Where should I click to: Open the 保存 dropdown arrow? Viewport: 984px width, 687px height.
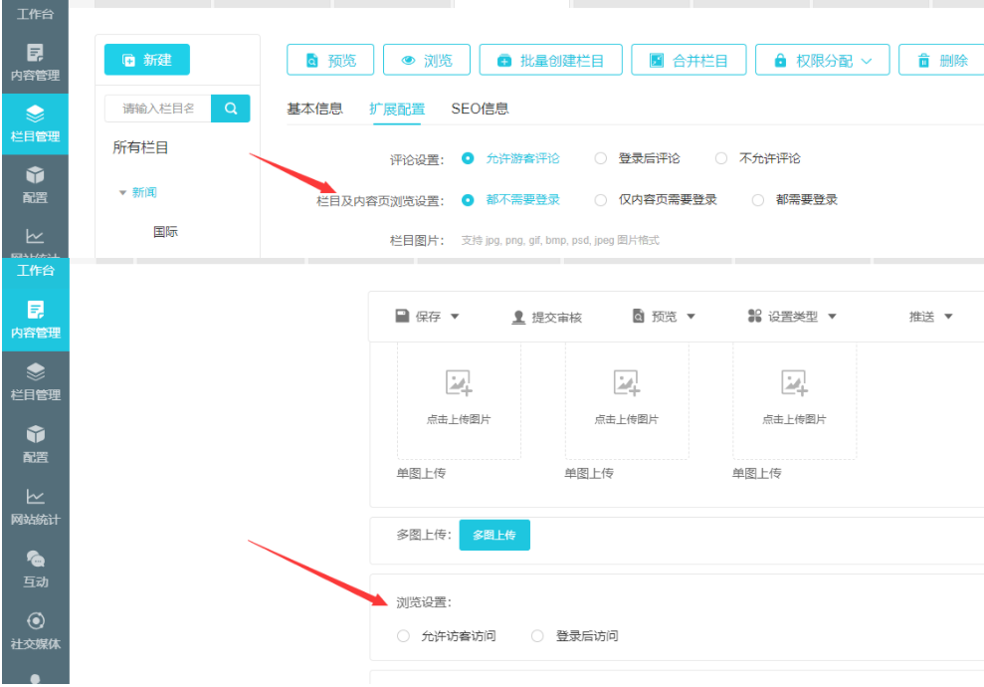(x=455, y=317)
